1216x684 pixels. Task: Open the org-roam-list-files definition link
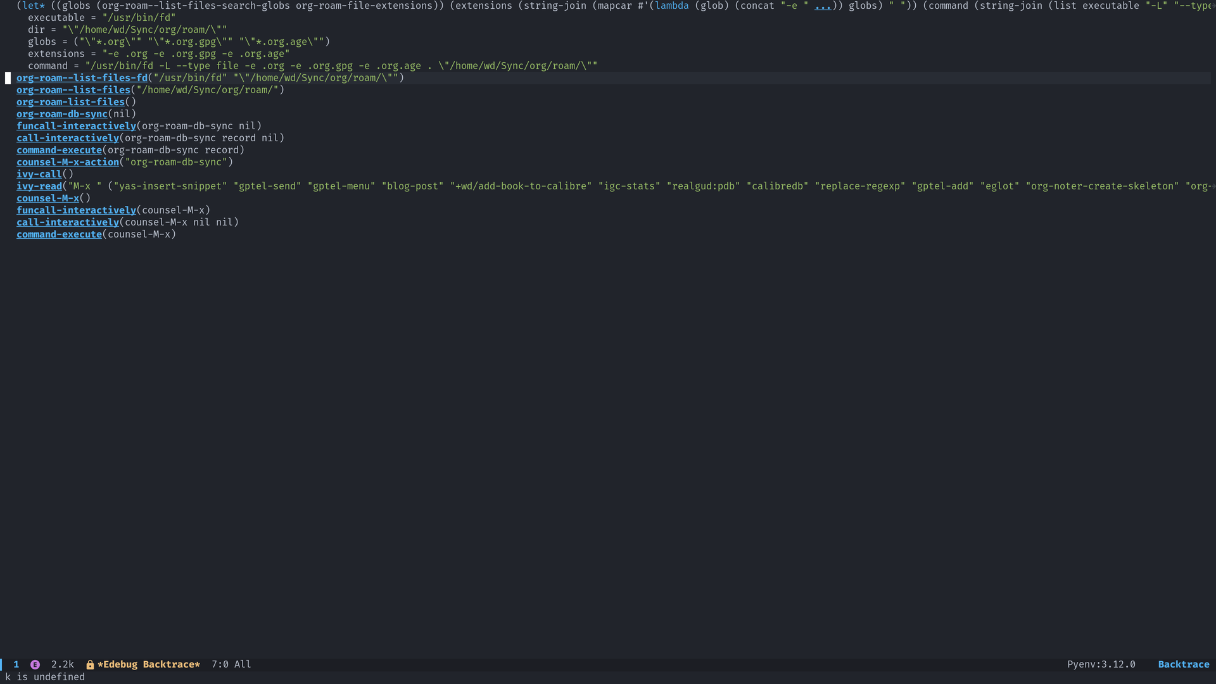point(70,102)
